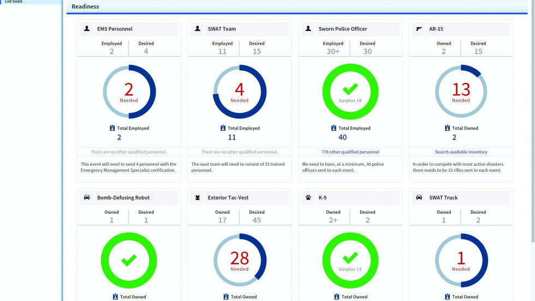Click the green Surplus 10 checkmark circle
The image size is (535, 301).
[350, 92]
